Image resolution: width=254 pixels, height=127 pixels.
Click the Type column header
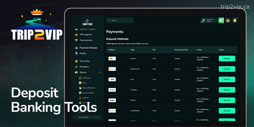(132, 50)
